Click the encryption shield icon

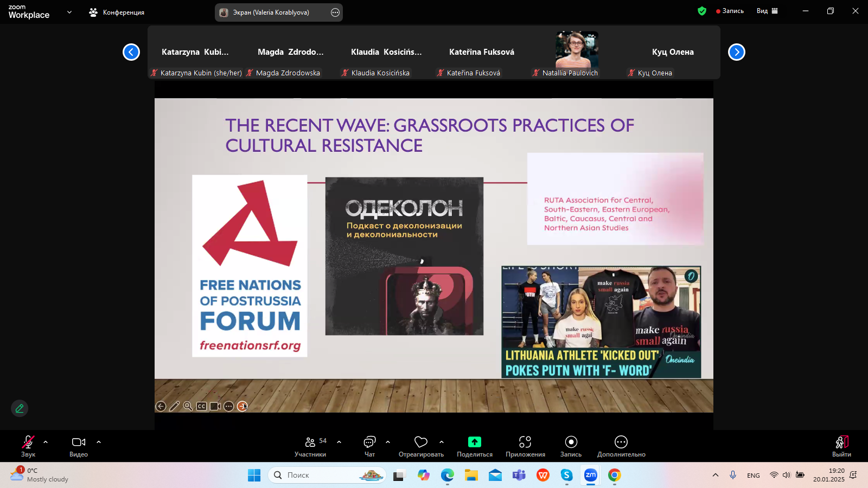point(701,11)
